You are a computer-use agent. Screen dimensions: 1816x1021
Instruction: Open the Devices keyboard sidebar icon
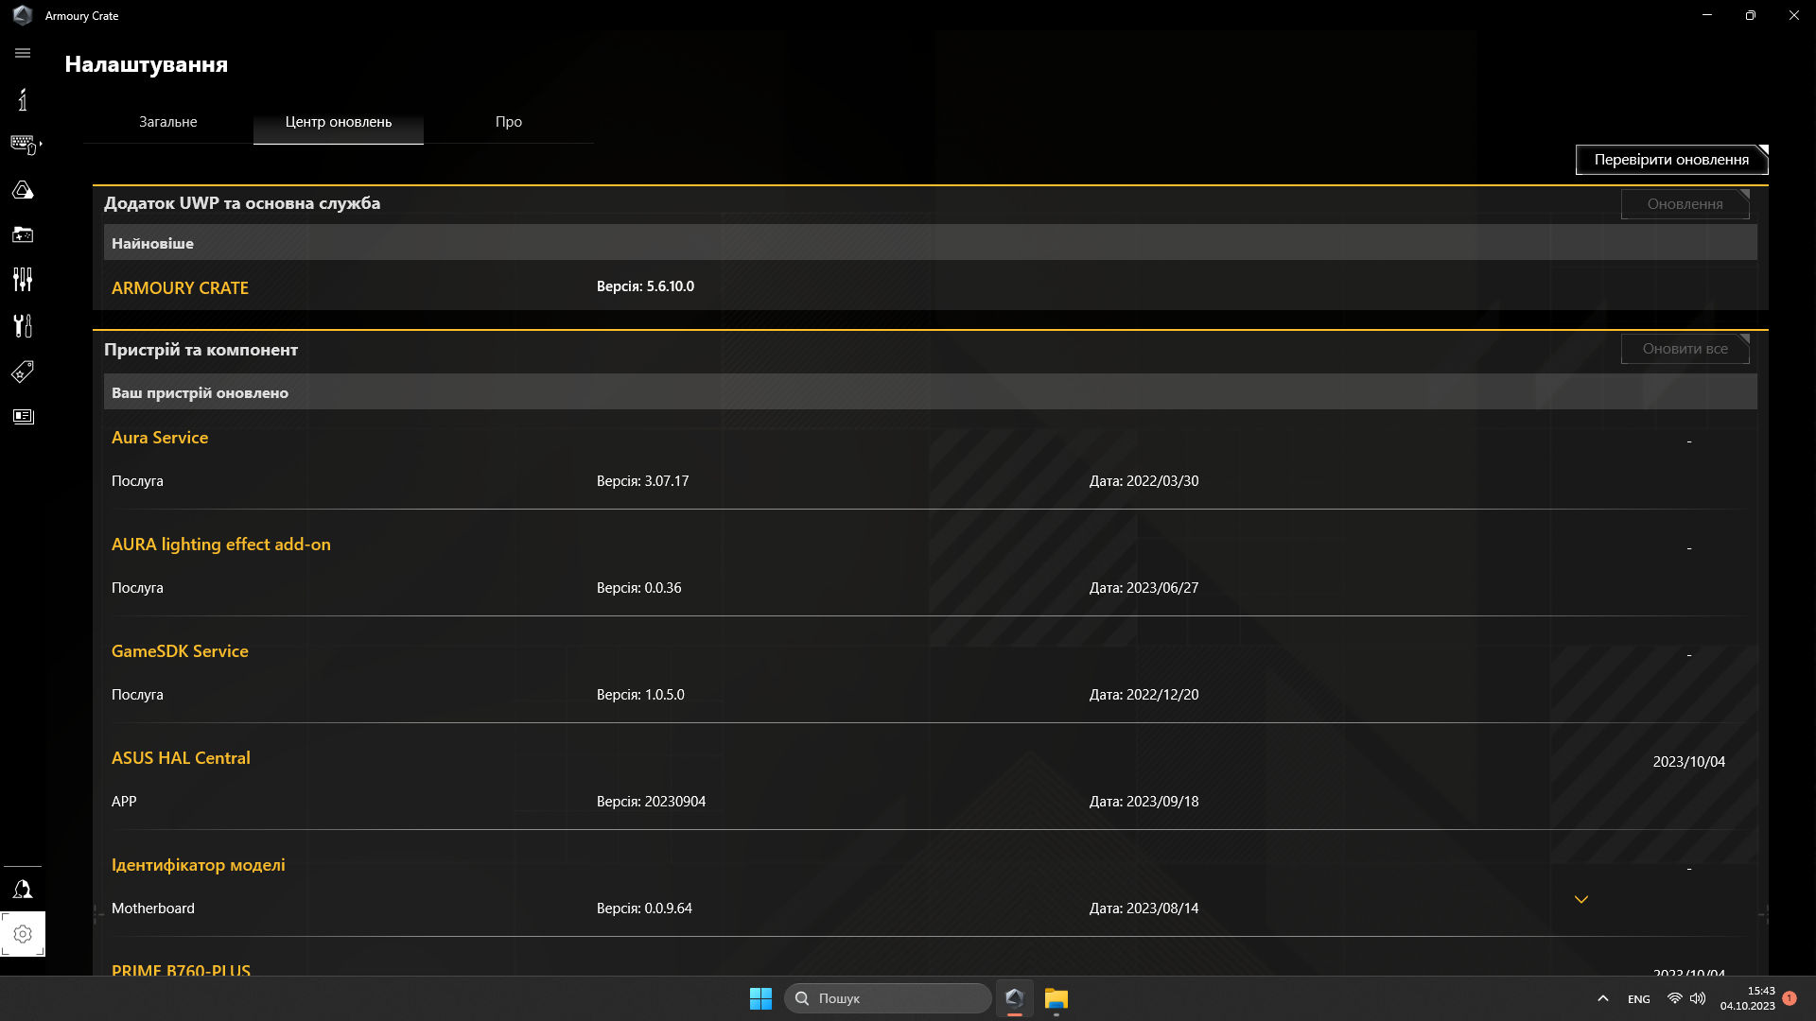tap(25, 144)
